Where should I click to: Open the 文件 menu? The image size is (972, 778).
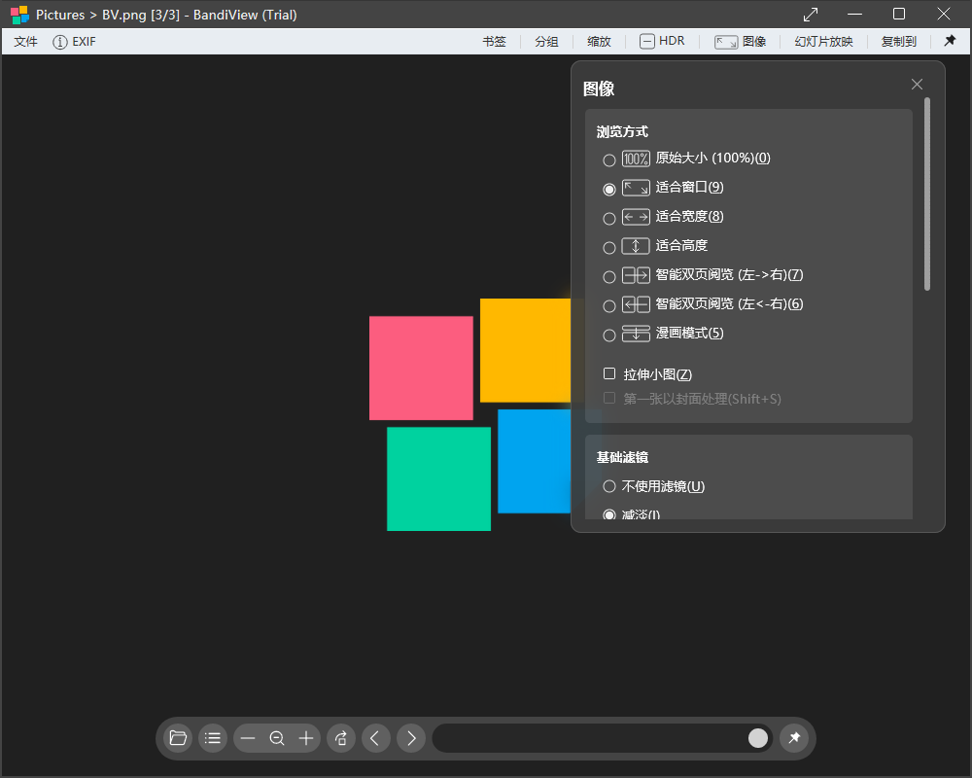[25, 42]
